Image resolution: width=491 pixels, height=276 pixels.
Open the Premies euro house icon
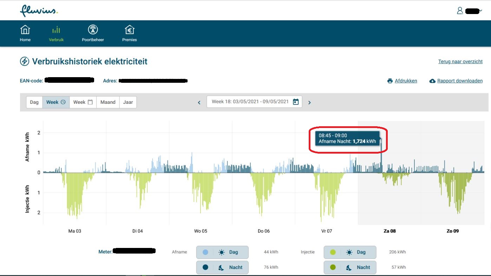pyautogui.click(x=129, y=30)
